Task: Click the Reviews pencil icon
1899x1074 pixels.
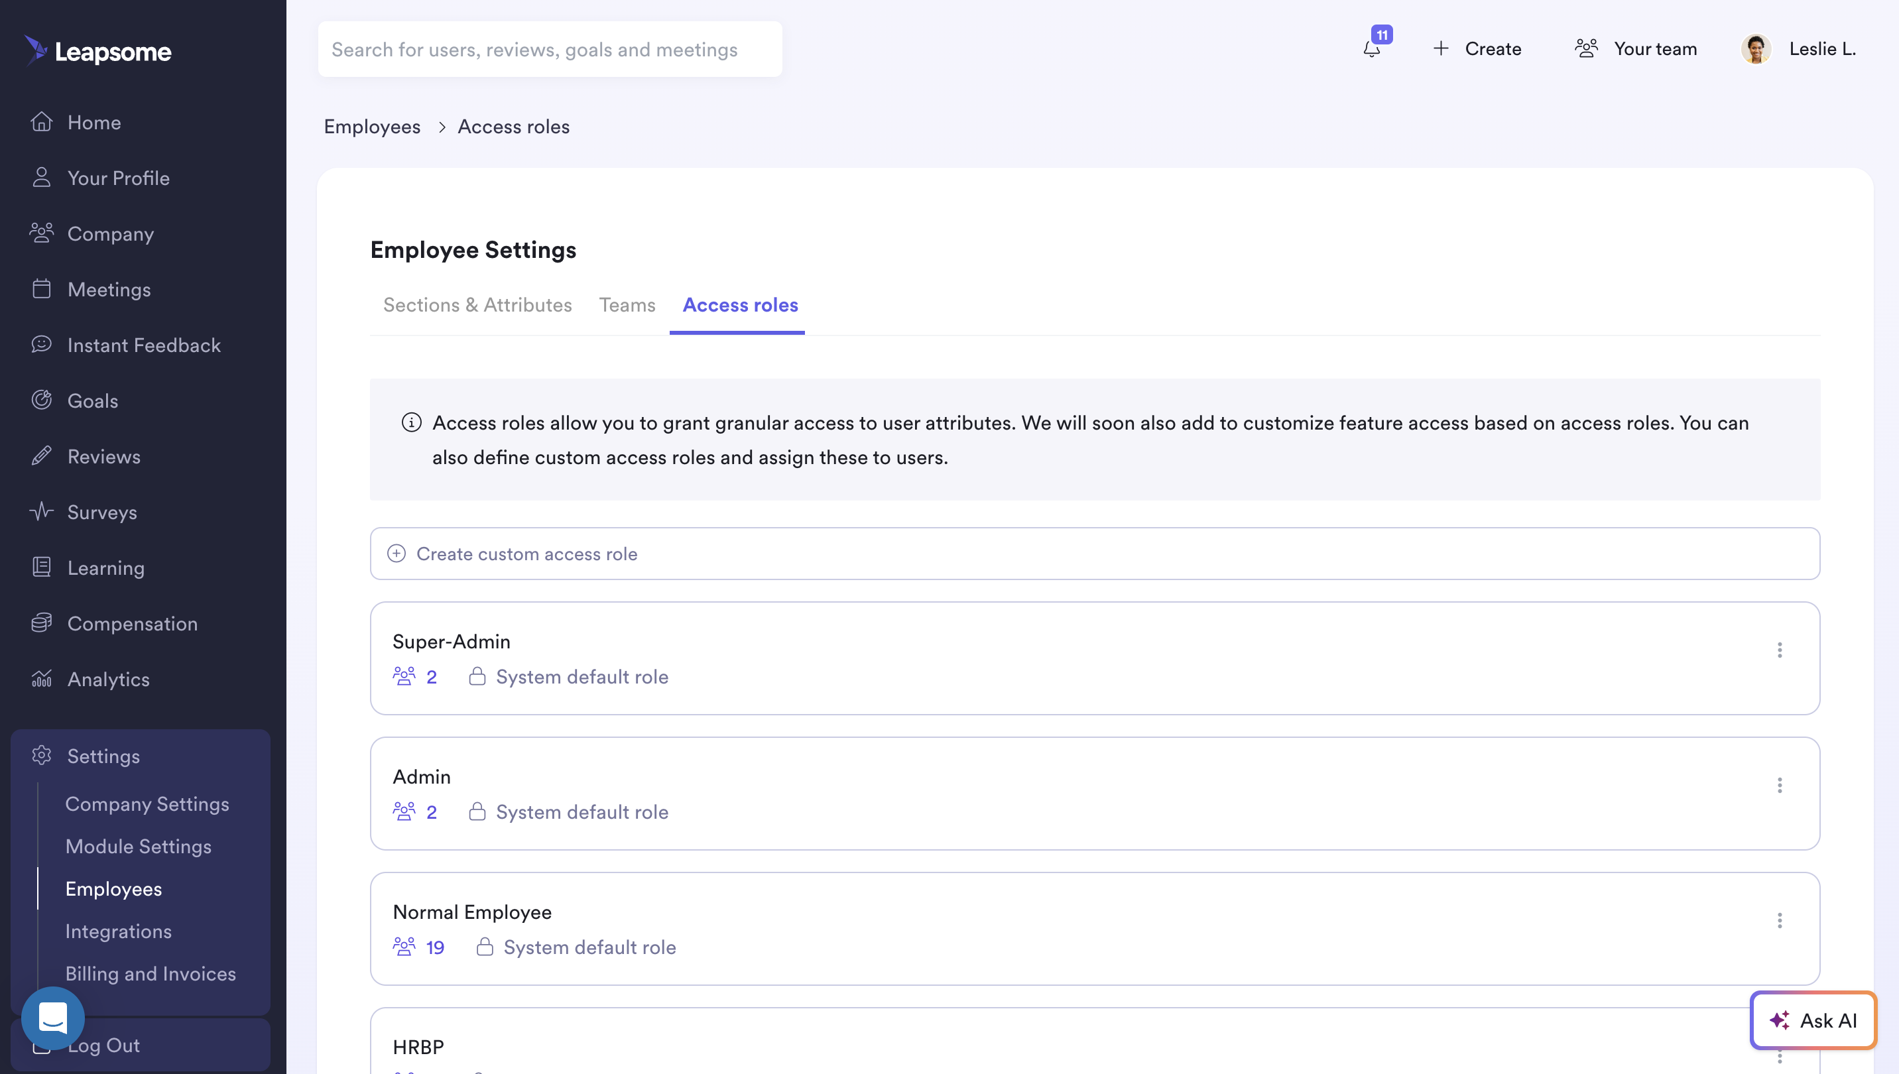Action: click(41, 456)
